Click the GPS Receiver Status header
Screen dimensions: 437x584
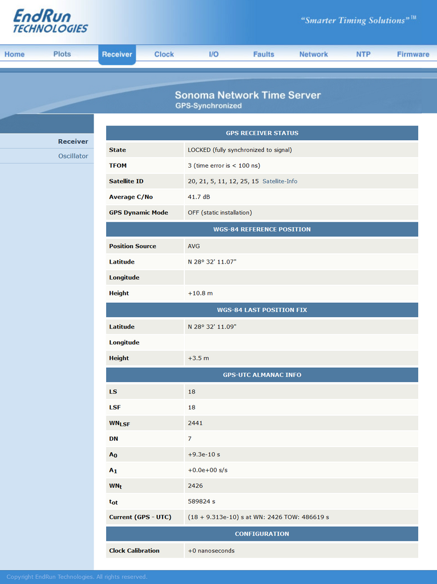coord(262,133)
